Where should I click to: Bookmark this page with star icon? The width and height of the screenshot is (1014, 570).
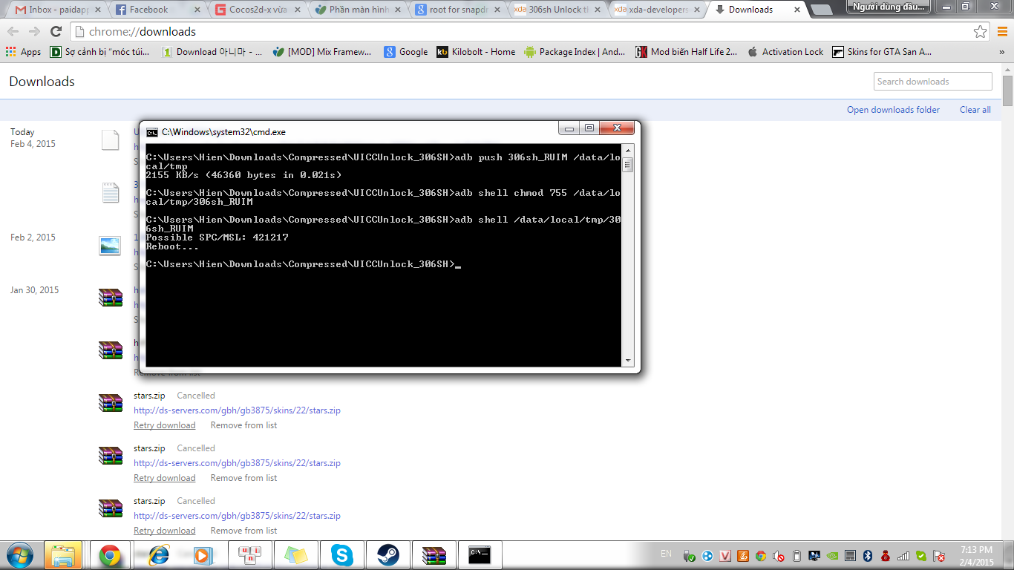coord(980,32)
